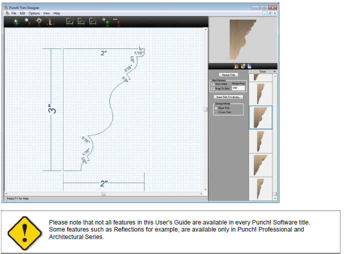Click the top 2" dimension label

(x=104, y=53)
